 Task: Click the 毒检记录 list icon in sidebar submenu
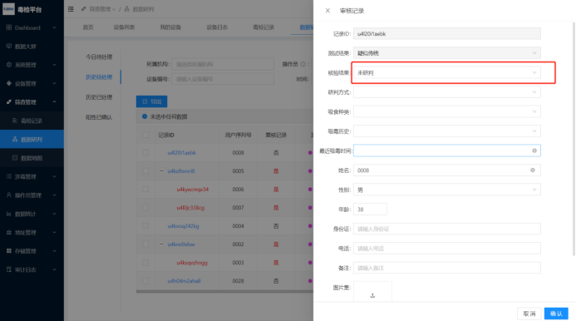(15, 121)
